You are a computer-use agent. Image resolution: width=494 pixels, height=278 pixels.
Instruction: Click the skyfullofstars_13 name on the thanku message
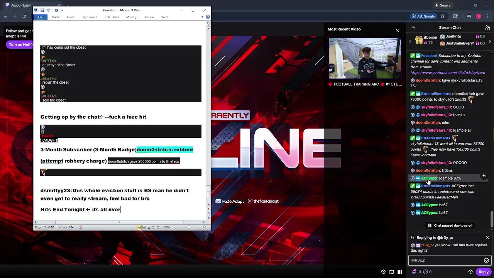[x=436, y=115]
